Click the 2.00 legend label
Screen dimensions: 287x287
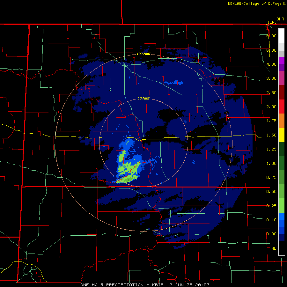click(x=271, y=107)
